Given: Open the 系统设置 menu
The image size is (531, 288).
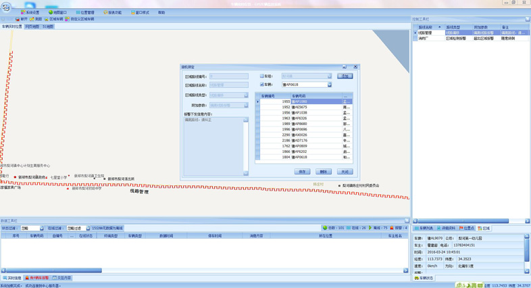Looking at the screenshot, I should (30, 12).
